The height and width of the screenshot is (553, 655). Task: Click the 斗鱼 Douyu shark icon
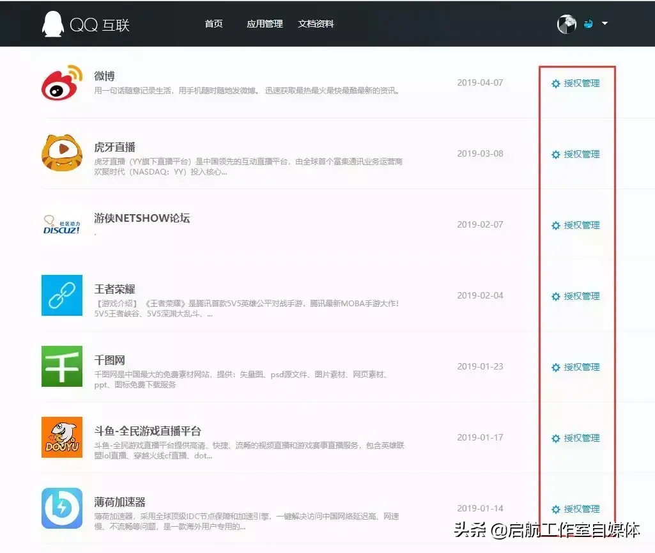click(62, 437)
